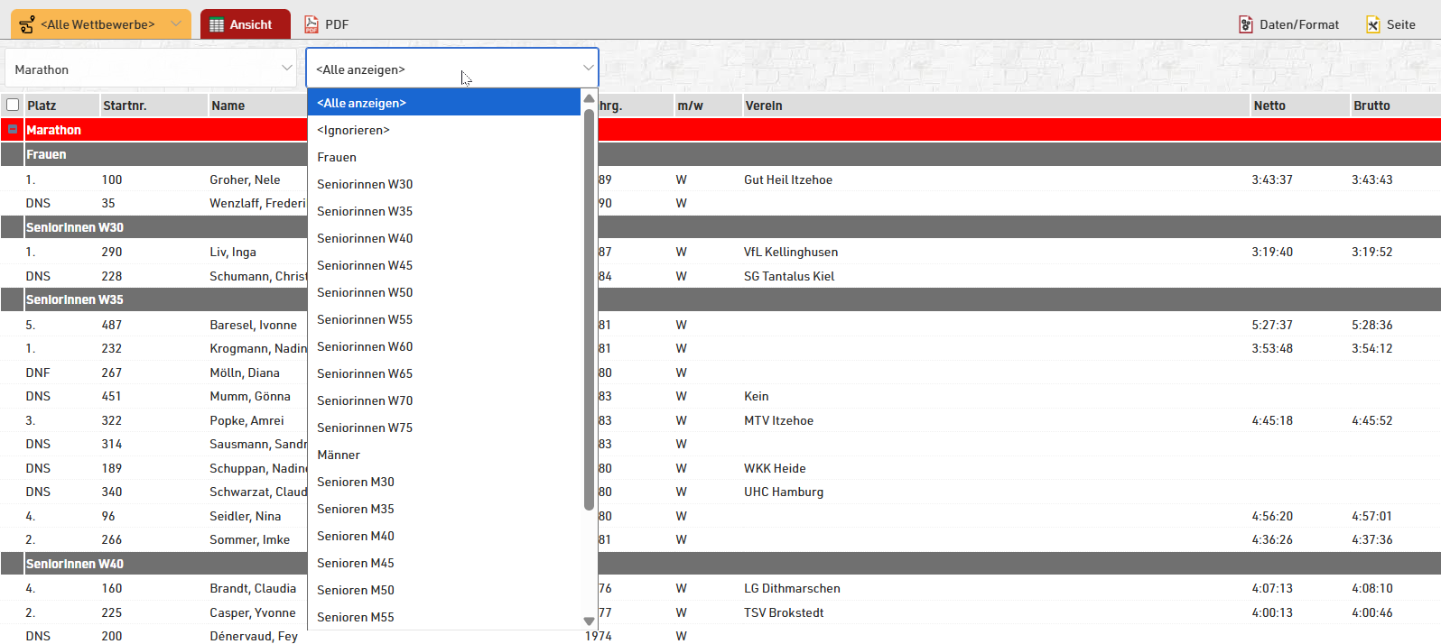Select the row for Groher, Nele
Screen dimensions: 1441x644
pyautogui.click(x=245, y=179)
